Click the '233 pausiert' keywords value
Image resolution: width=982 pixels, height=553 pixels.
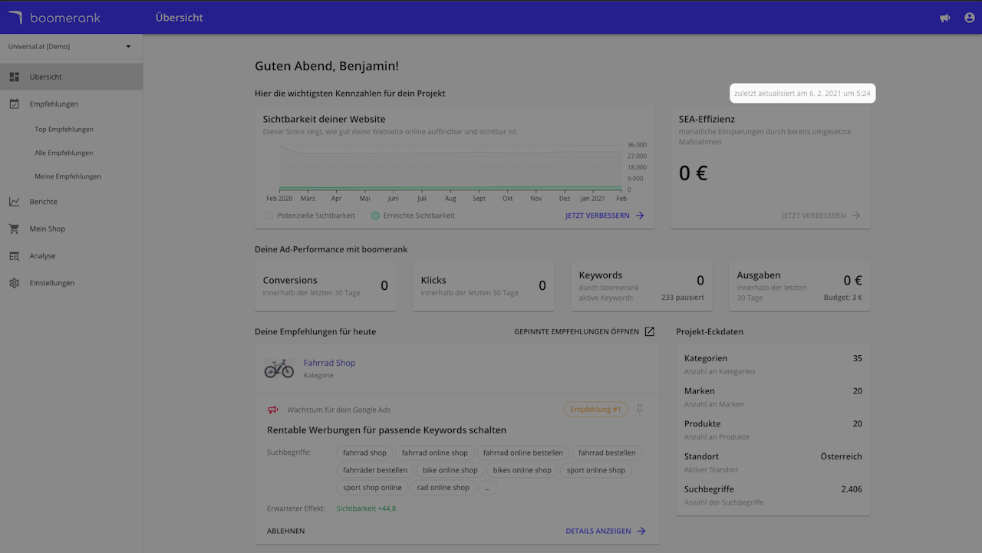(x=683, y=298)
